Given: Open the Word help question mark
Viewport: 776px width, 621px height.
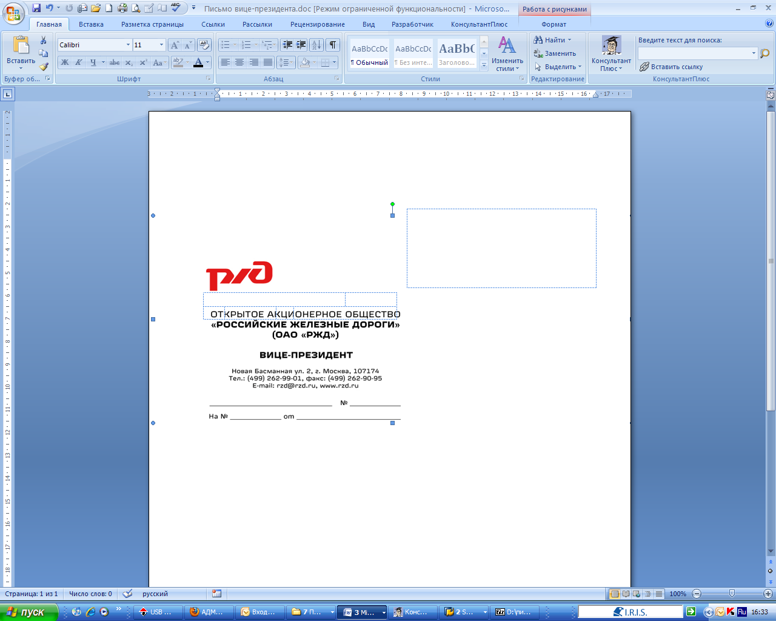Looking at the screenshot, I should (769, 24).
